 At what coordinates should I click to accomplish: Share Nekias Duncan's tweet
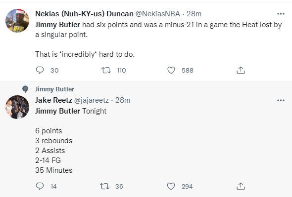[x=241, y=70]
